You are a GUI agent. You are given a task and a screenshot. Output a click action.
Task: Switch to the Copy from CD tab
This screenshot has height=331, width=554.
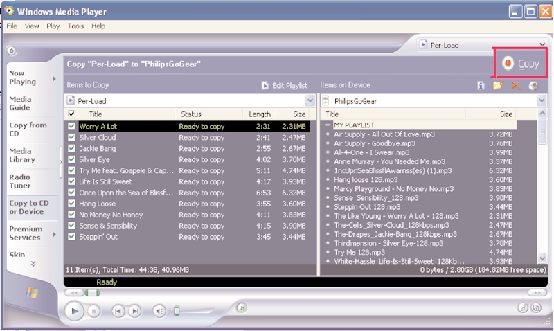click(31, 129)
